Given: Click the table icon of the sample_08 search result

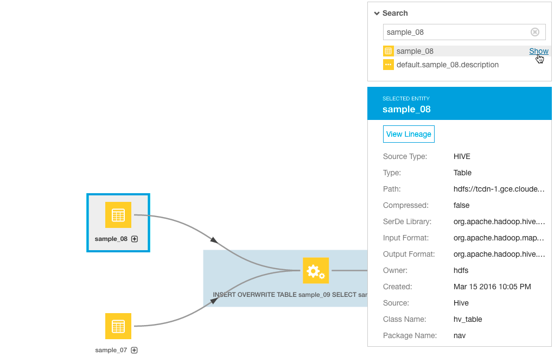Looking at the screenshot, I should tap(388, 51).
